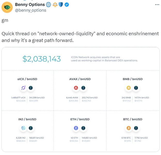Click bnUSD icon in the AVAX pair
The height and width of the screenshot is (155, 161).
click(x=83, y=88)
